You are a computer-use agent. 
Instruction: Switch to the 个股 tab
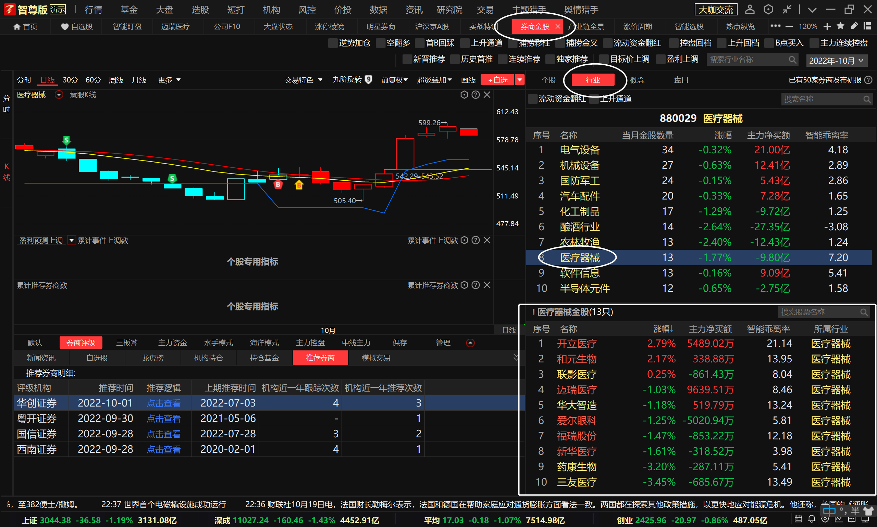point(548,80)
